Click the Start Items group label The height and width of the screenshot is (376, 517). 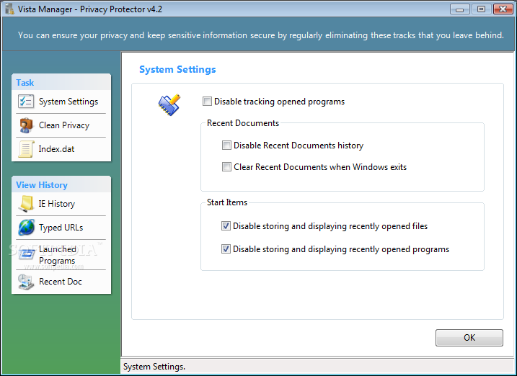[x=227, y=202]
